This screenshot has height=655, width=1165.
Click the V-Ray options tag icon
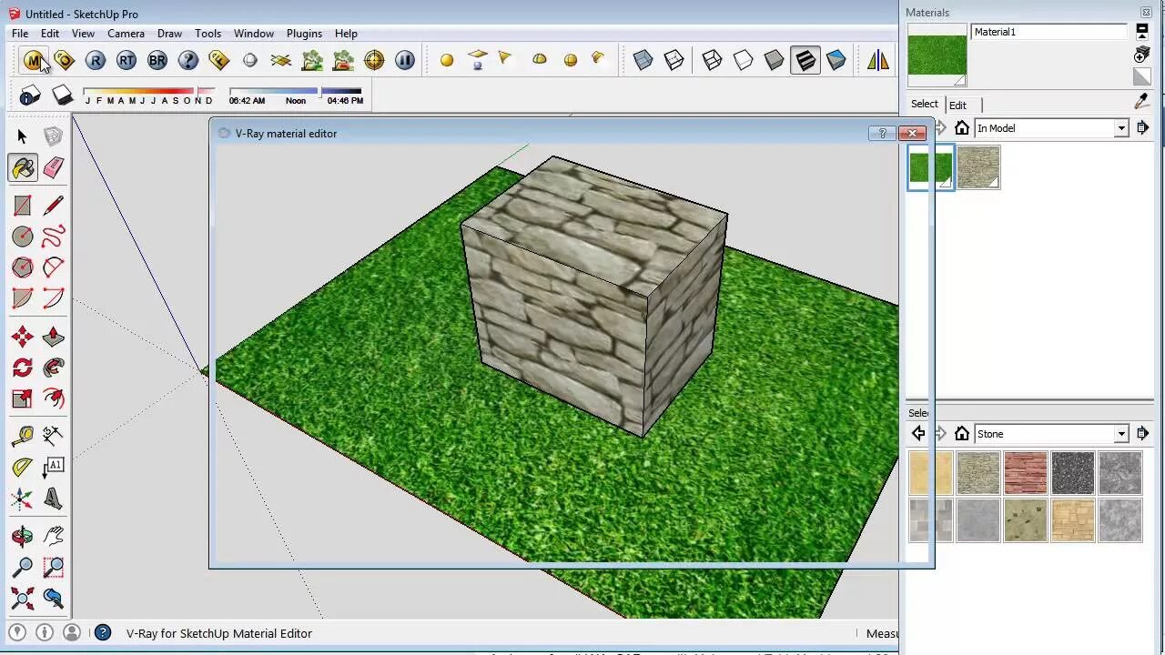click(65, 61)
